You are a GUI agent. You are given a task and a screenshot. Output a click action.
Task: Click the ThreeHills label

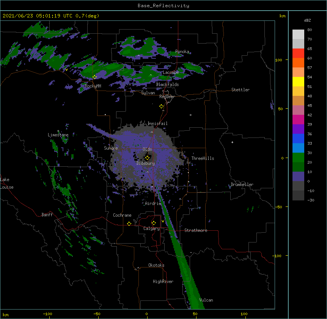click(x=203, y=158)
